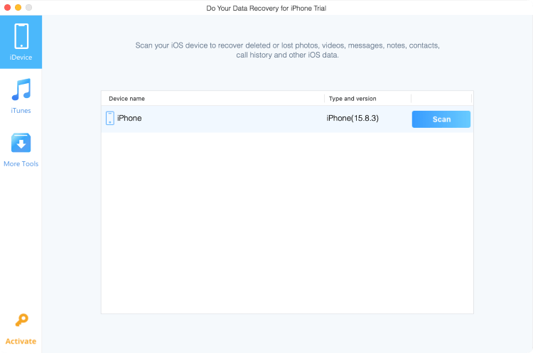Viewport: 533px width, 353px height.
Task: Click the Scan your iOS device description text
Action: click(x=288, y=50)
